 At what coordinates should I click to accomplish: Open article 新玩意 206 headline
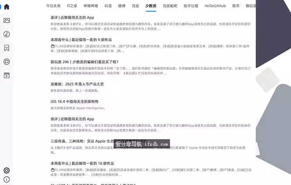(x=84, y=62)
